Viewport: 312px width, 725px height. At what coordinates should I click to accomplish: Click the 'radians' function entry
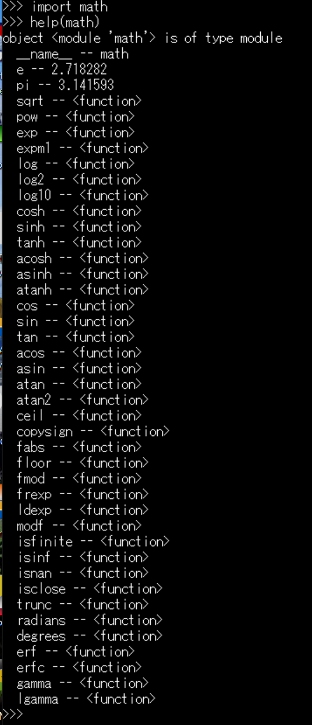coord(90,621)
